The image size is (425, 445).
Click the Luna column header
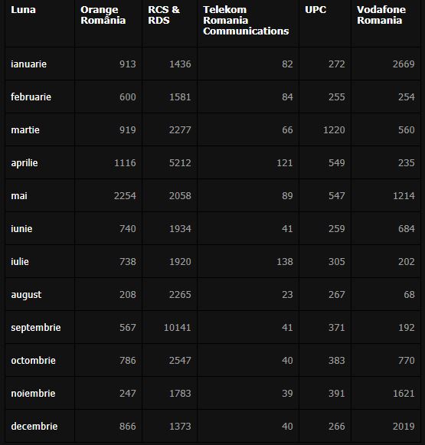click(23, 10)
